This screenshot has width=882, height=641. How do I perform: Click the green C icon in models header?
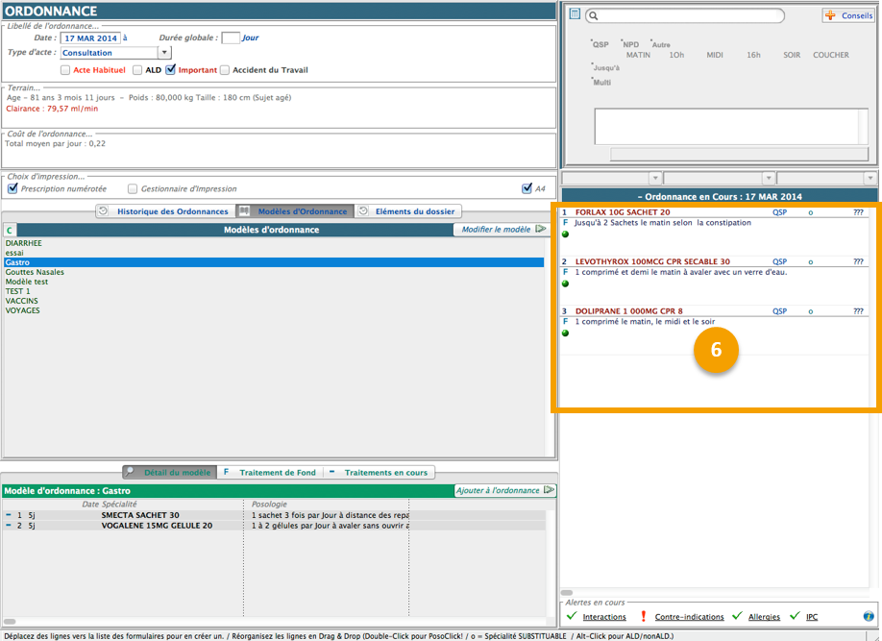click(10, 230)
